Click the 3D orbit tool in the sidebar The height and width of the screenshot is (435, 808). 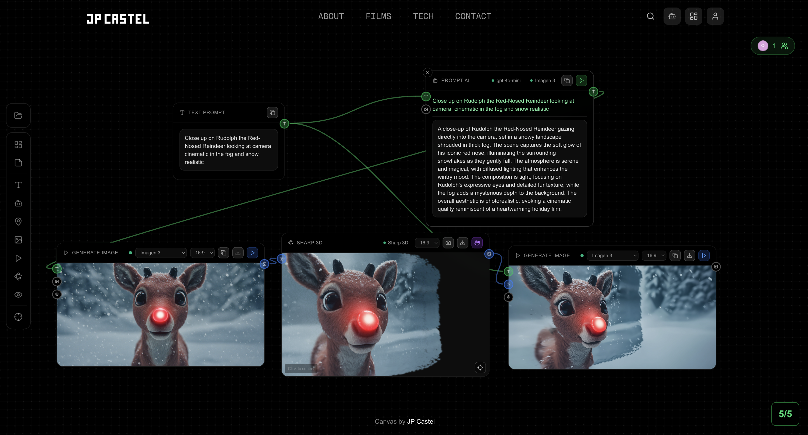(18, 276)
